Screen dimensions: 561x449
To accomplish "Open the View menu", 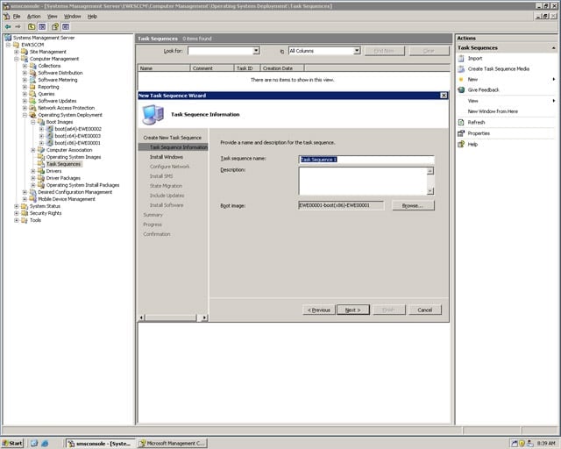I will (x=53, y=17).
